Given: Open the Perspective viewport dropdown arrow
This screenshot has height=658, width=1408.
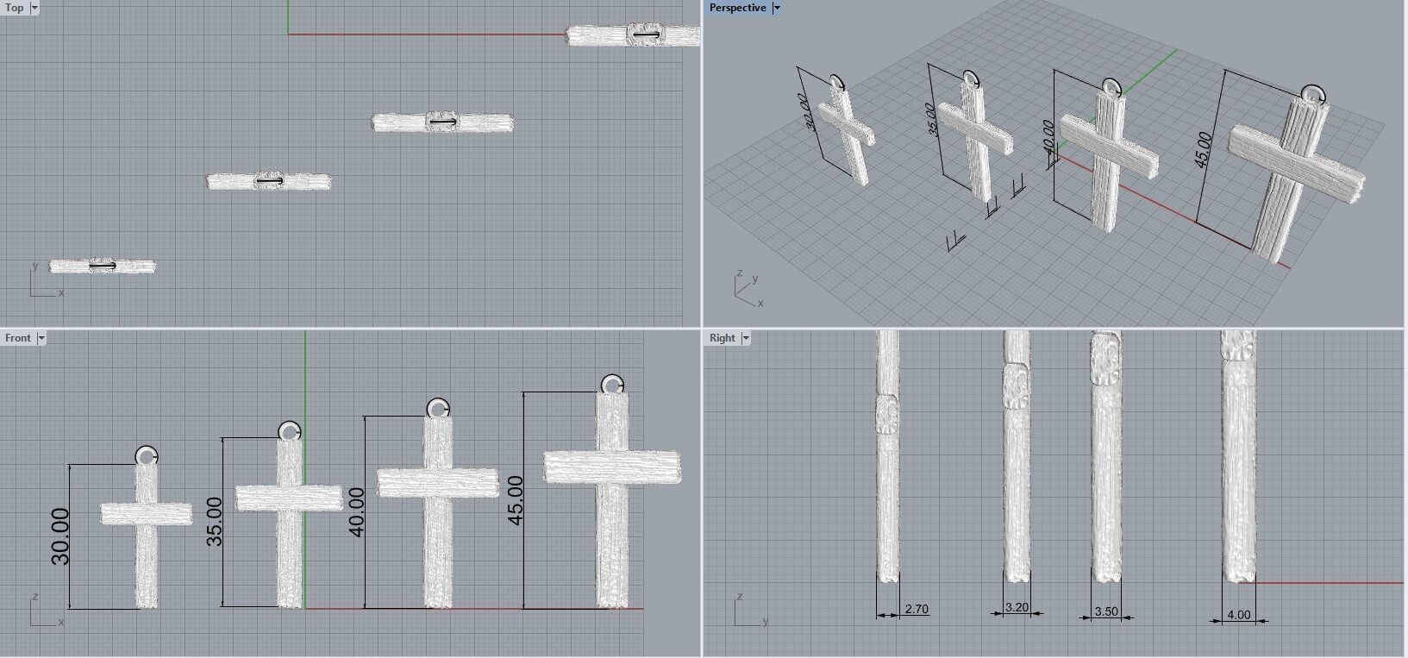Looking at the screenshot, I should coord(776,8).
